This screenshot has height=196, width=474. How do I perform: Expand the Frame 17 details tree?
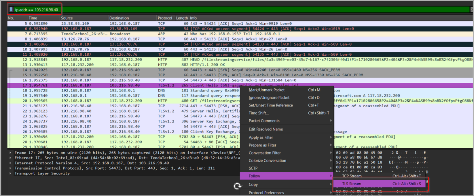[10, 153]
